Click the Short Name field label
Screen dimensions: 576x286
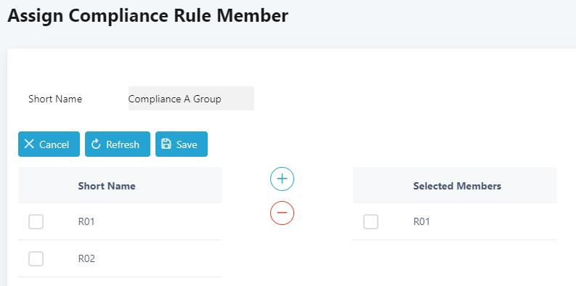pos(55,99)
